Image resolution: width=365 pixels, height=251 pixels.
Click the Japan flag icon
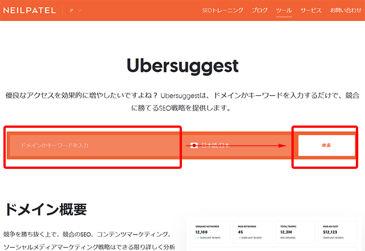click(194, 145)
